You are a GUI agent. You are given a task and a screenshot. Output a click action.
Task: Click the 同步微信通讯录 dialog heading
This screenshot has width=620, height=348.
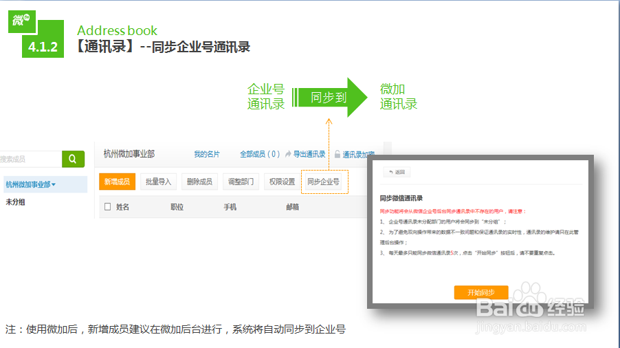point(401,198)
